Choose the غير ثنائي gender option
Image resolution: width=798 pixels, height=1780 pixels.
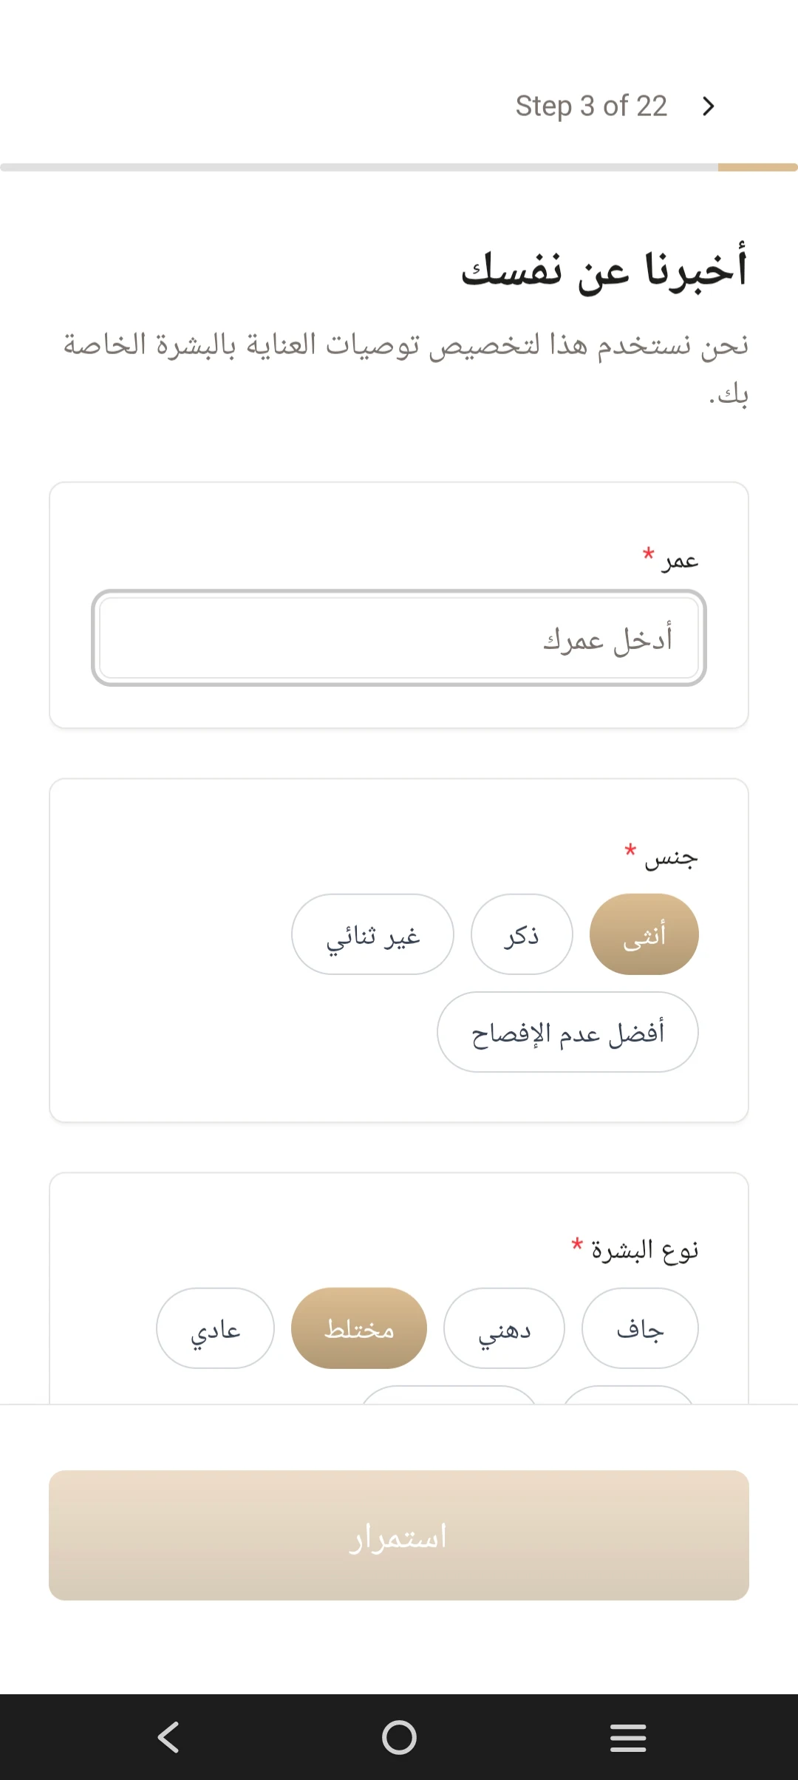(x=372, y=934)
